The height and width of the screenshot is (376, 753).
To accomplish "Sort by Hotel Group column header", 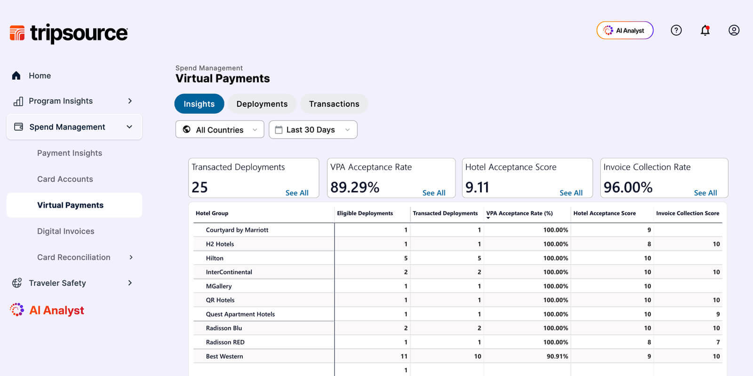I will (212, 213).
